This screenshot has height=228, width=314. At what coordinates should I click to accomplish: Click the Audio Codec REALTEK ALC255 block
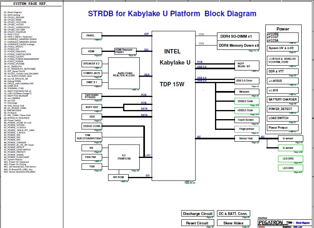pyautogui.click(x=124, y=73)
